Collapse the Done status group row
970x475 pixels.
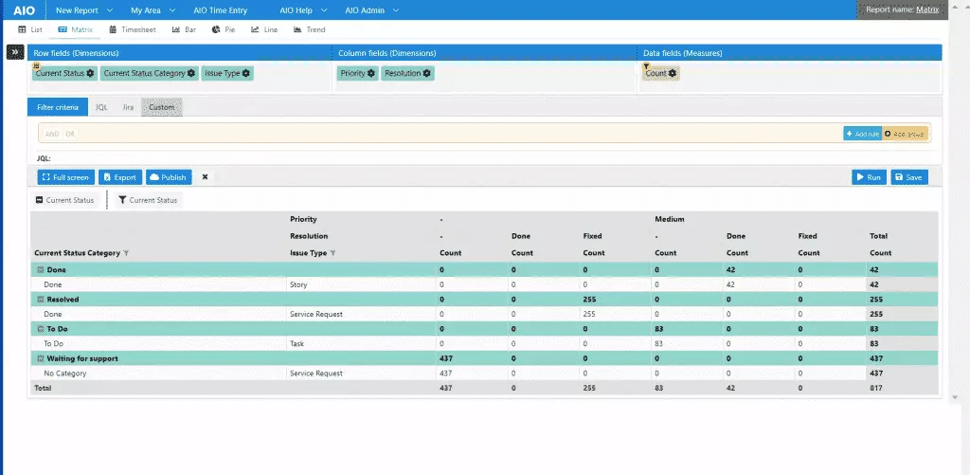pos(40,270)
